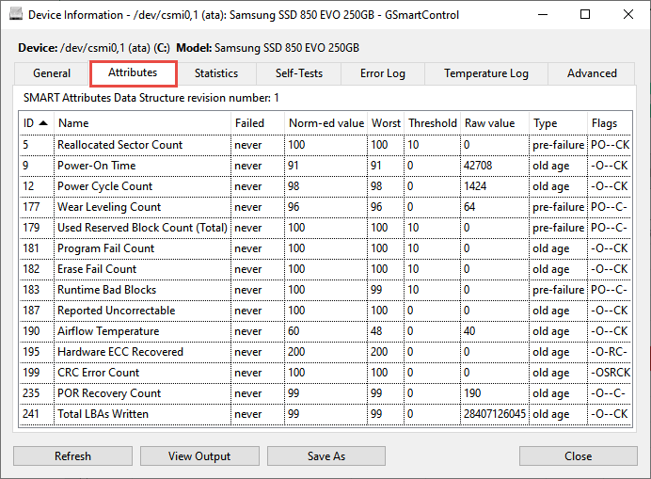This screenshot has width=651, height=479.
Task: Select the Reallocated Sector Count row
Action: [x=325, y=145]
